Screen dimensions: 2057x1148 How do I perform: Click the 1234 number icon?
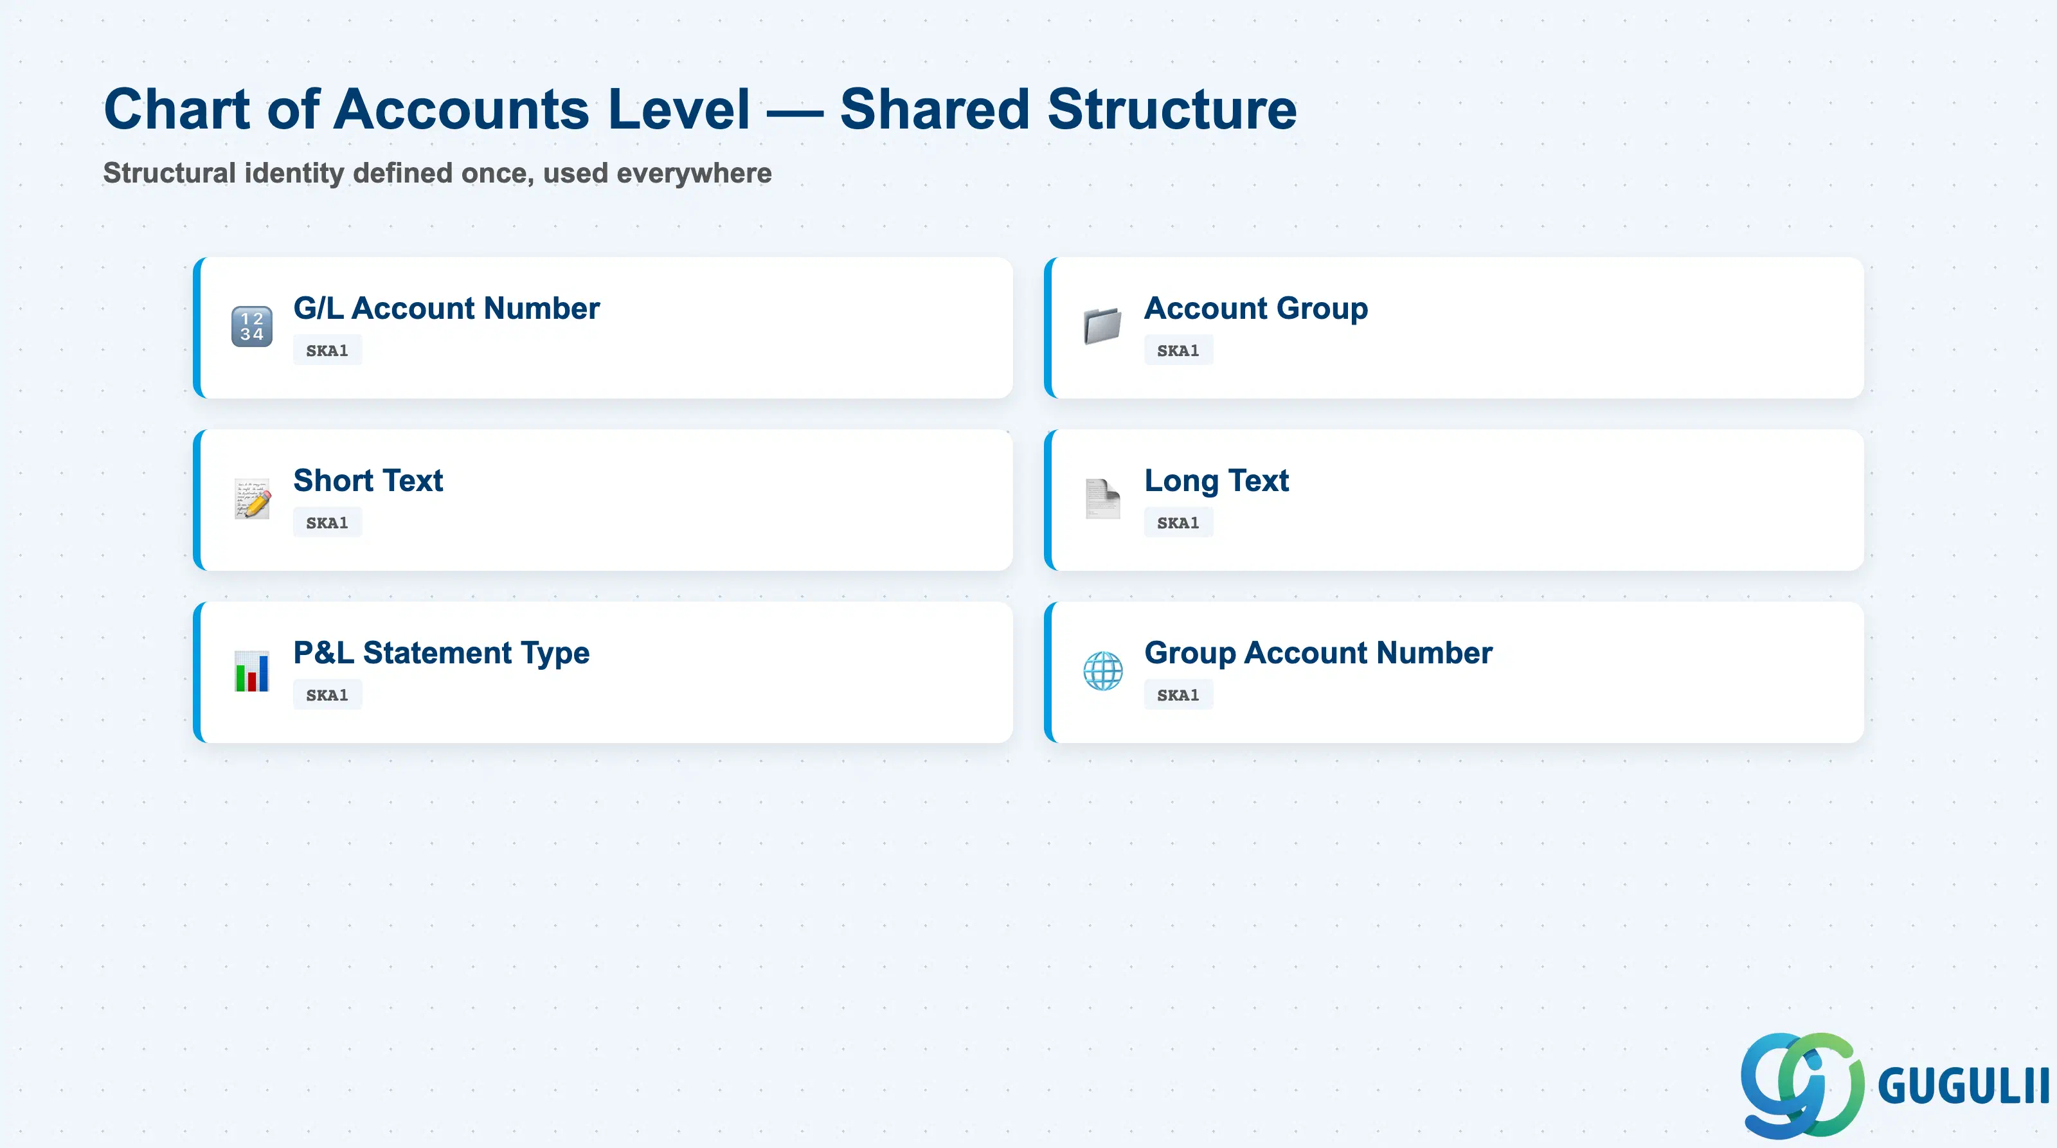tap(251, 327)
